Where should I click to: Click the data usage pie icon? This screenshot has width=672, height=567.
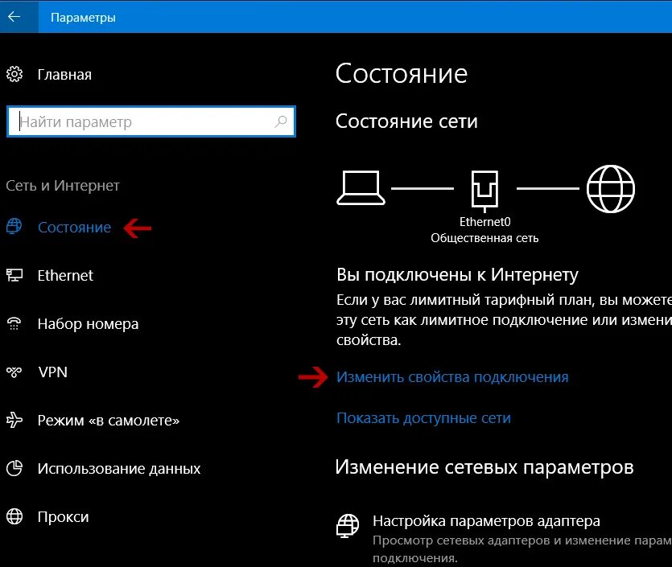tap(14, 468)
